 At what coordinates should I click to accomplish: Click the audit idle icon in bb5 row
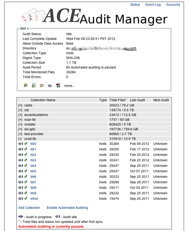point(21,171)
